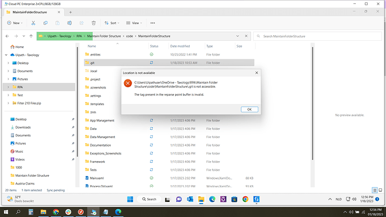
Task: Collapse the Uipath - Taxology tree node
Action: (x=6, y=55)
